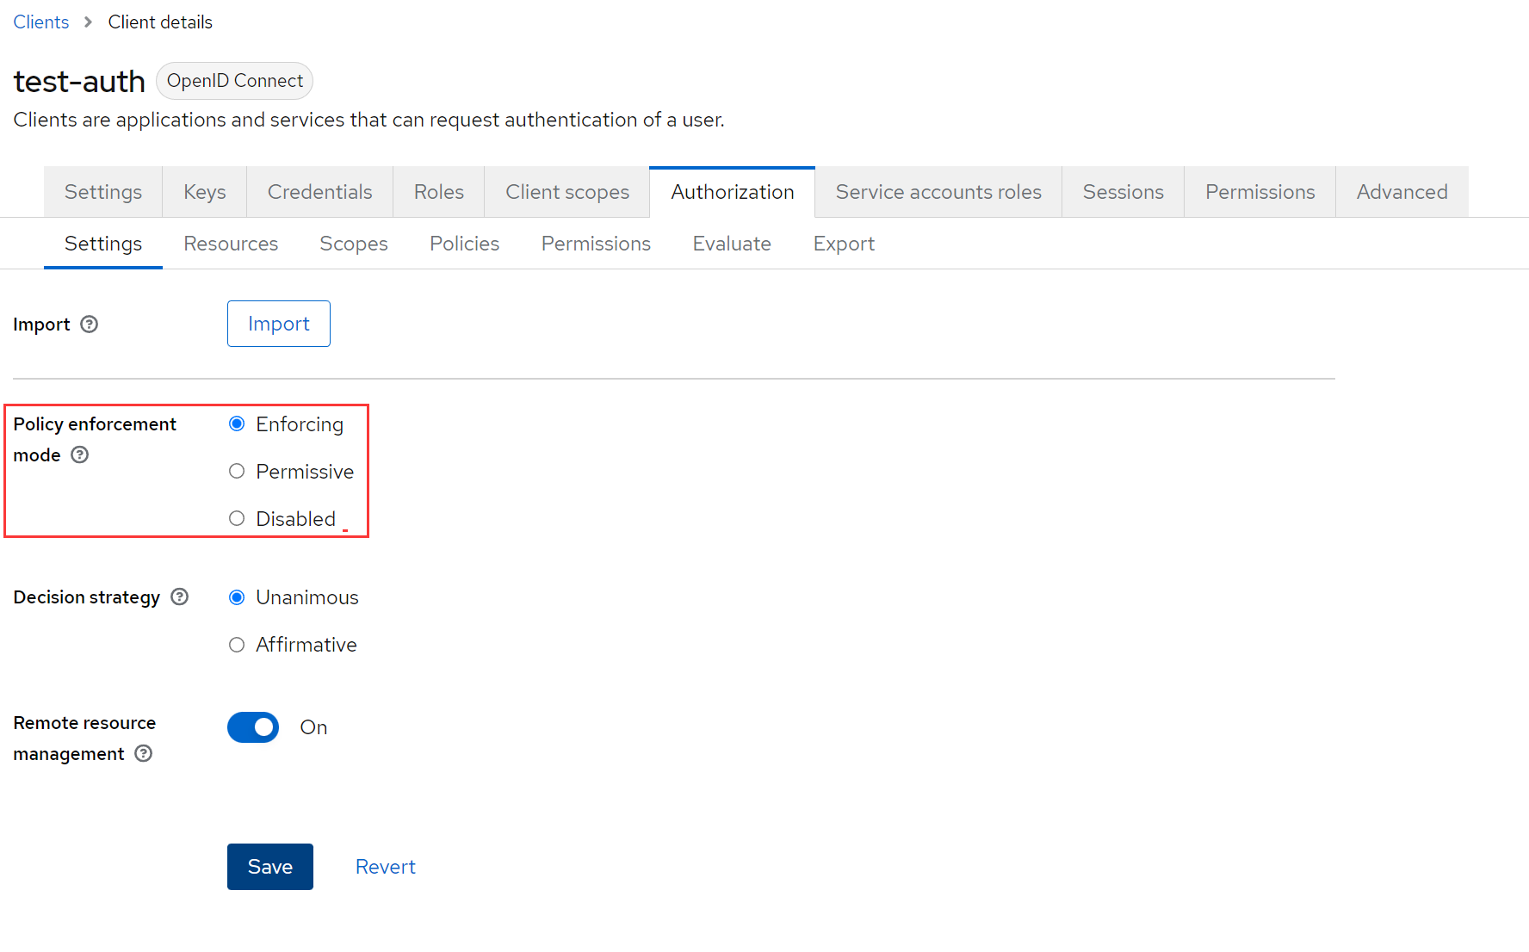
Task: Navigate to Clients breadcrumb link
Action: click(x=41, y=22)
